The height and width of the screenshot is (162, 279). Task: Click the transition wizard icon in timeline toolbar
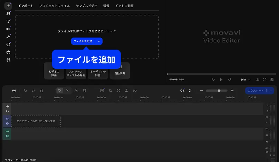[135, 91]
